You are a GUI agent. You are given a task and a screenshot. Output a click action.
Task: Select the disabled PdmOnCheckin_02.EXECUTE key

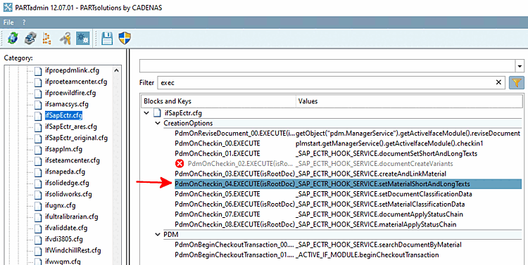coord(241,164)
